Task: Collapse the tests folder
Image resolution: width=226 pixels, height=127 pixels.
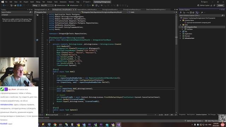Action: coord(180,25)
